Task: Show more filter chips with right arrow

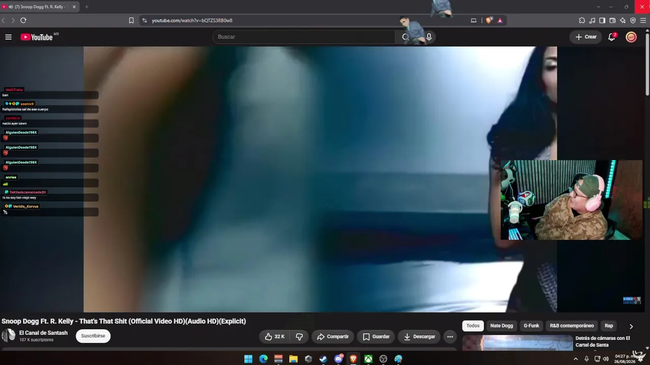Action: [631, 326]
